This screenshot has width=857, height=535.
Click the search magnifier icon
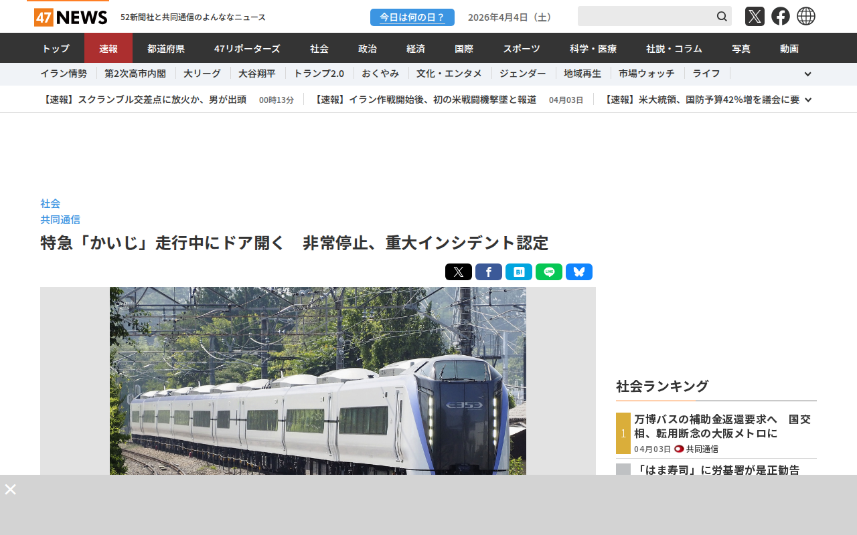[x=722, y=16]
